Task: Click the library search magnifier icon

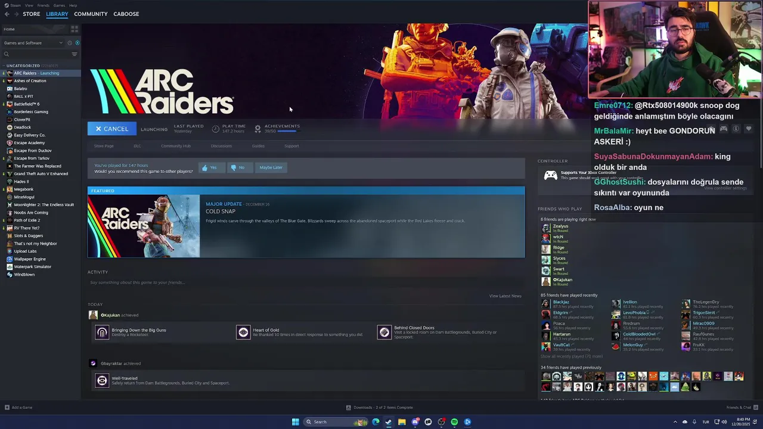Action: pyautogui.click(x=7, y=54)
